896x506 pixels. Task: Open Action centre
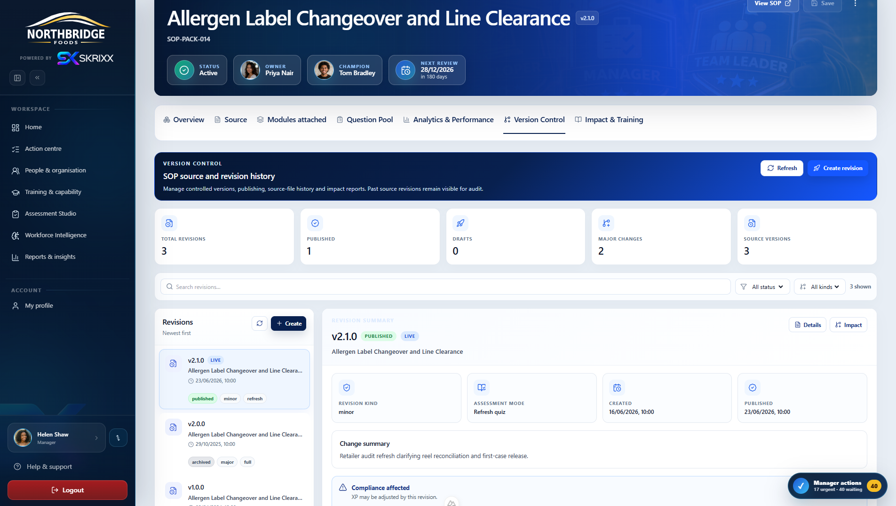point(43,149)
